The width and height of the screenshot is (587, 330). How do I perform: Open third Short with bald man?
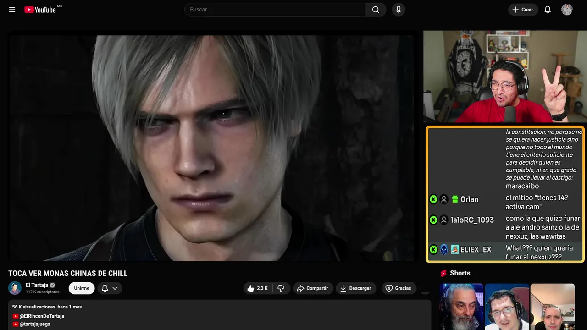coord(552,307)
